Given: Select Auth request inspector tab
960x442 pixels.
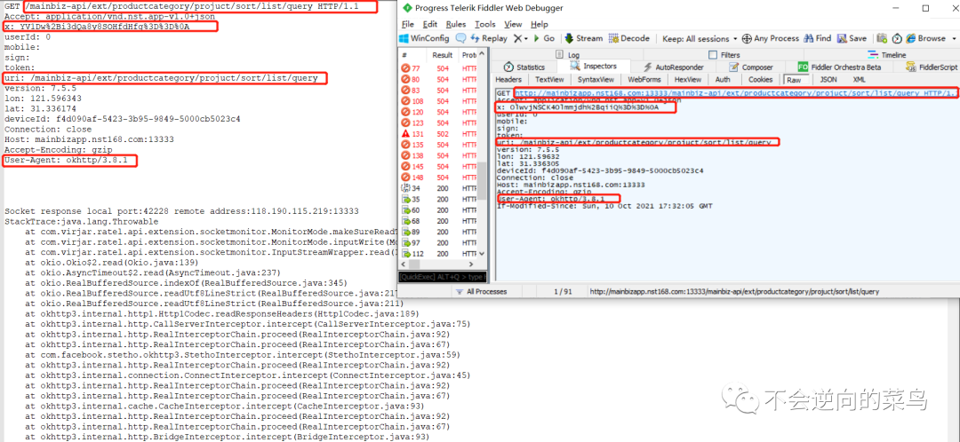Looking at the screenshot, I should 723,80.
